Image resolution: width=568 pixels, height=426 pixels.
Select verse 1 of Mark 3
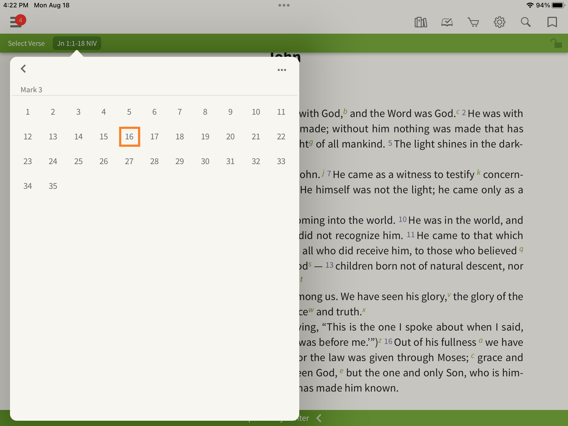pyautogui.click(x=28, y=112)
